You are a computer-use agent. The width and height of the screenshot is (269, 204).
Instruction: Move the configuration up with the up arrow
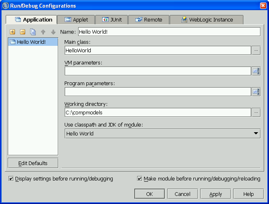click(43, 32)
